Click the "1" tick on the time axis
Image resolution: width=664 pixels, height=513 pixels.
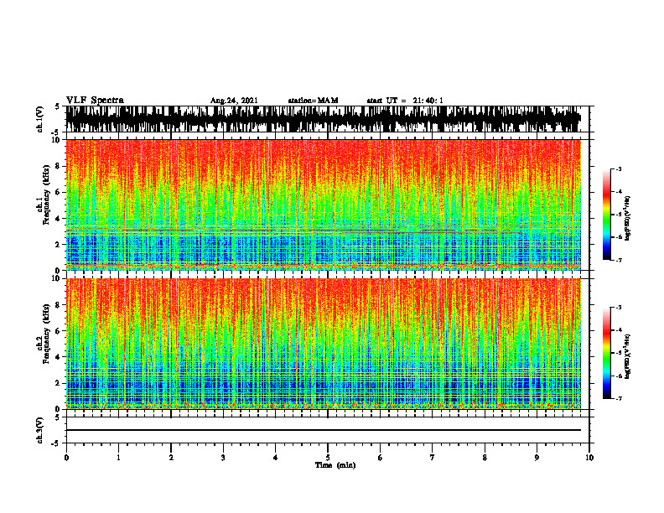pyautogui.click(x=118, y=458)
